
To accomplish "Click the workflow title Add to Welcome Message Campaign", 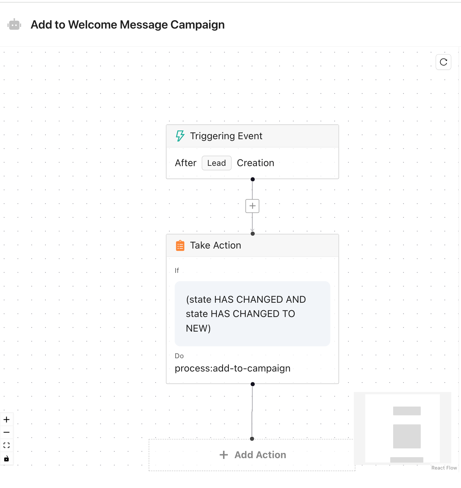I will (128, 25).
